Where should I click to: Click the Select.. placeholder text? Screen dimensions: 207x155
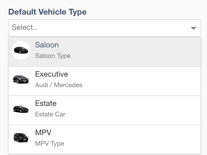tap(25, 27)
